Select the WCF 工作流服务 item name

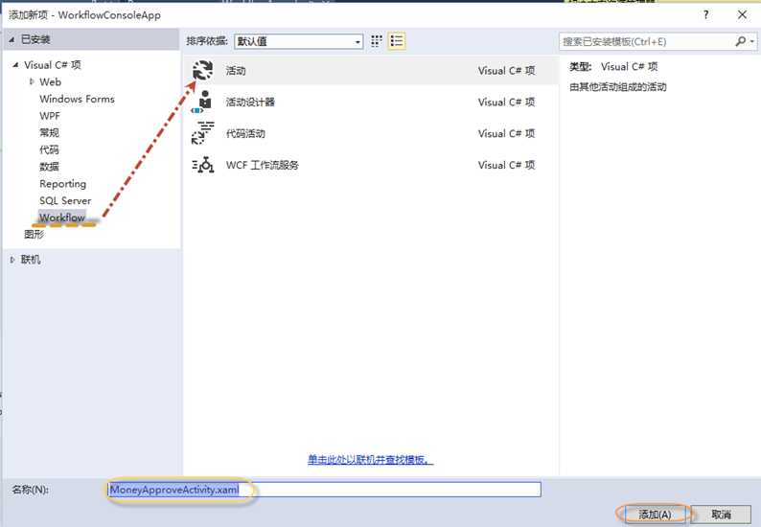(262, 166)
